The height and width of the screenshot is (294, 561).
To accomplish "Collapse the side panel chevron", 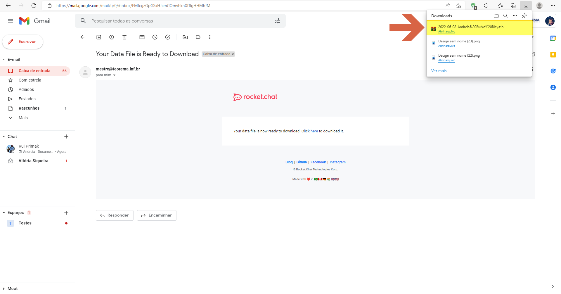I will pos(553,286).
